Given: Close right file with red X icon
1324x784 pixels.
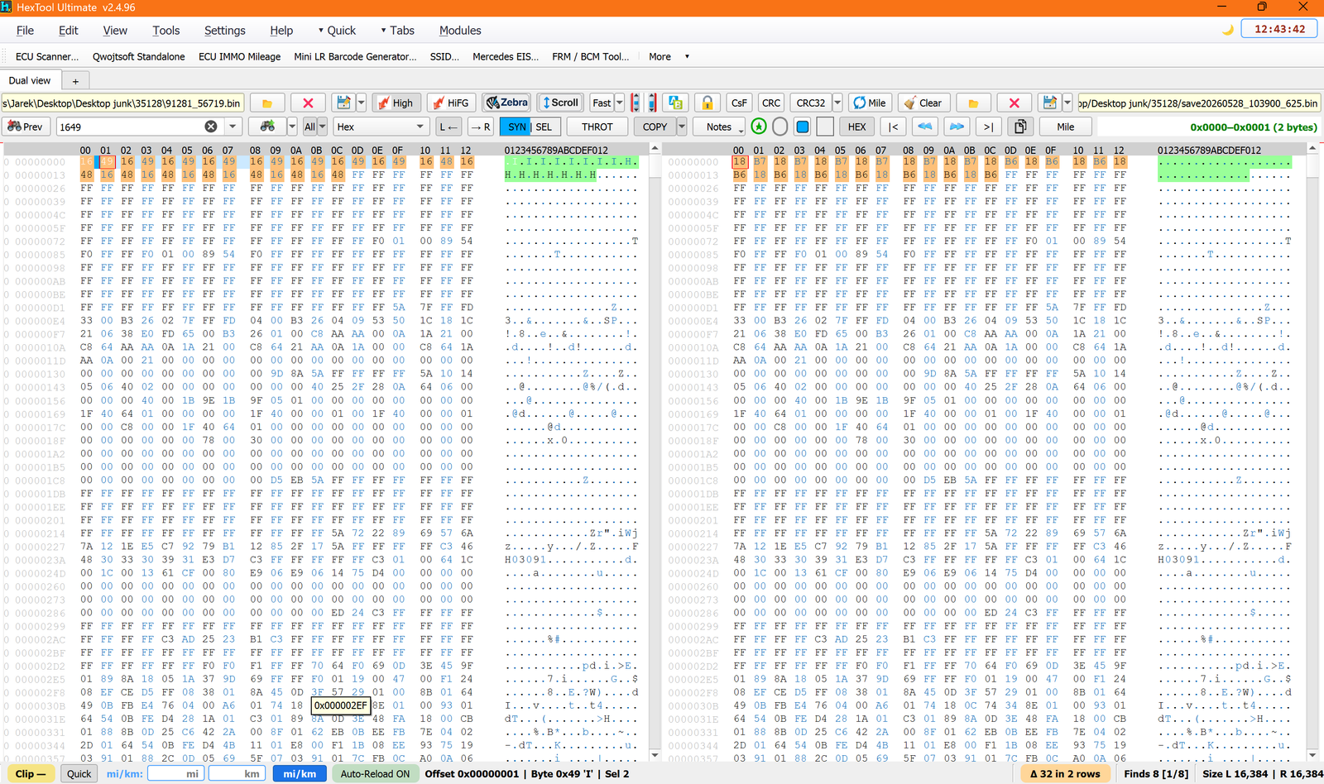Looking at the screenshot, I should (1015, 103).
